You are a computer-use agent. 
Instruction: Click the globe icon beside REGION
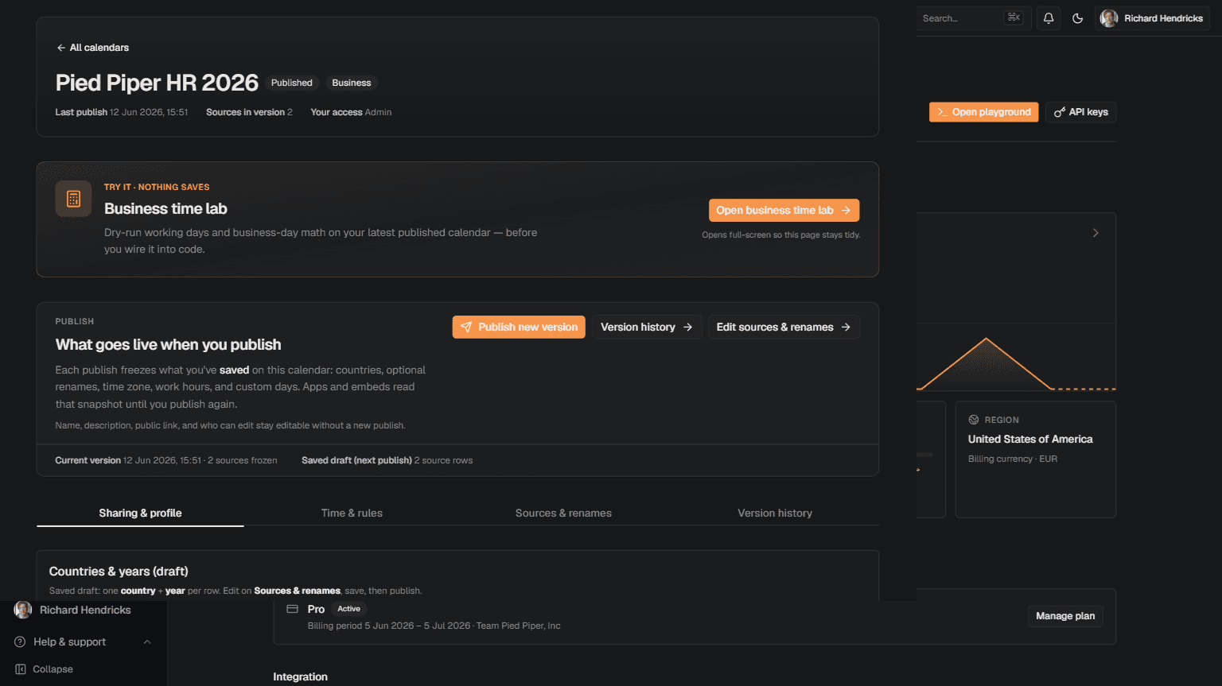(x=974, y=420)
